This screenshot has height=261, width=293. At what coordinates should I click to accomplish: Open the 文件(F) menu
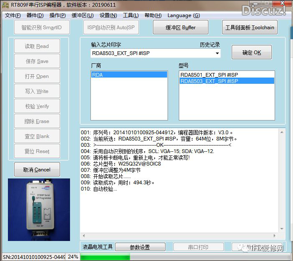13,15
